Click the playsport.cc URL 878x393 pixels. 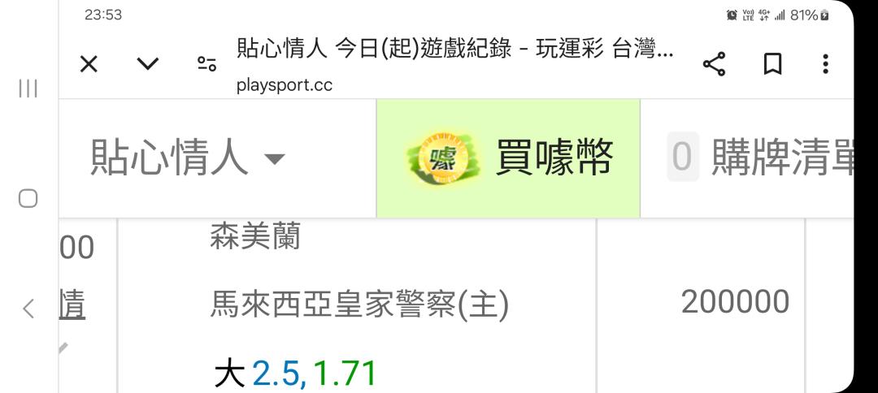click(285, 85)
